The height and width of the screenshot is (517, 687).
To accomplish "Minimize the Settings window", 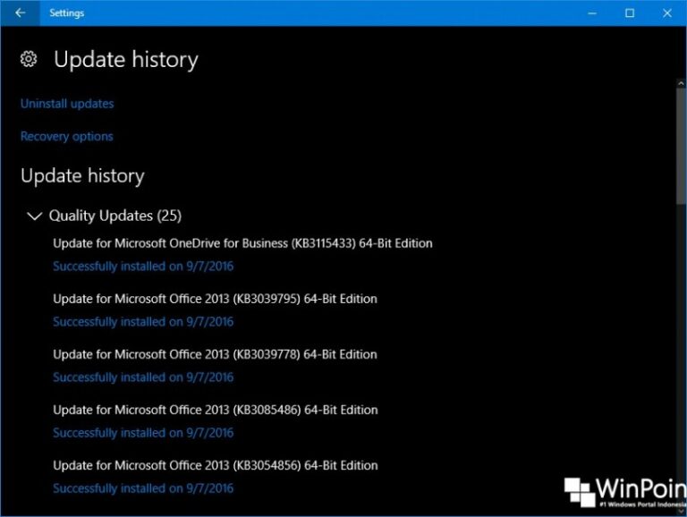I will (592, 13).
